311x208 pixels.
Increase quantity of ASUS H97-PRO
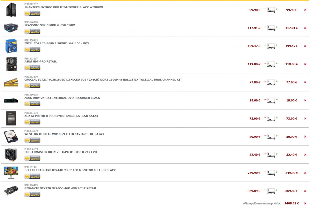[277, 63]
